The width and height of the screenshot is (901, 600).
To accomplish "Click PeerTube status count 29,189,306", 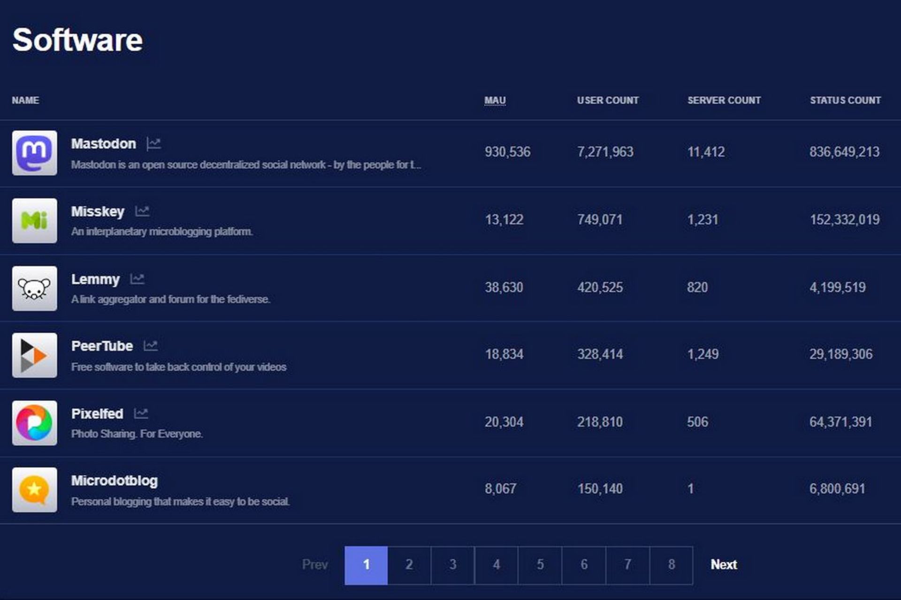I will [x=841, y=354].
